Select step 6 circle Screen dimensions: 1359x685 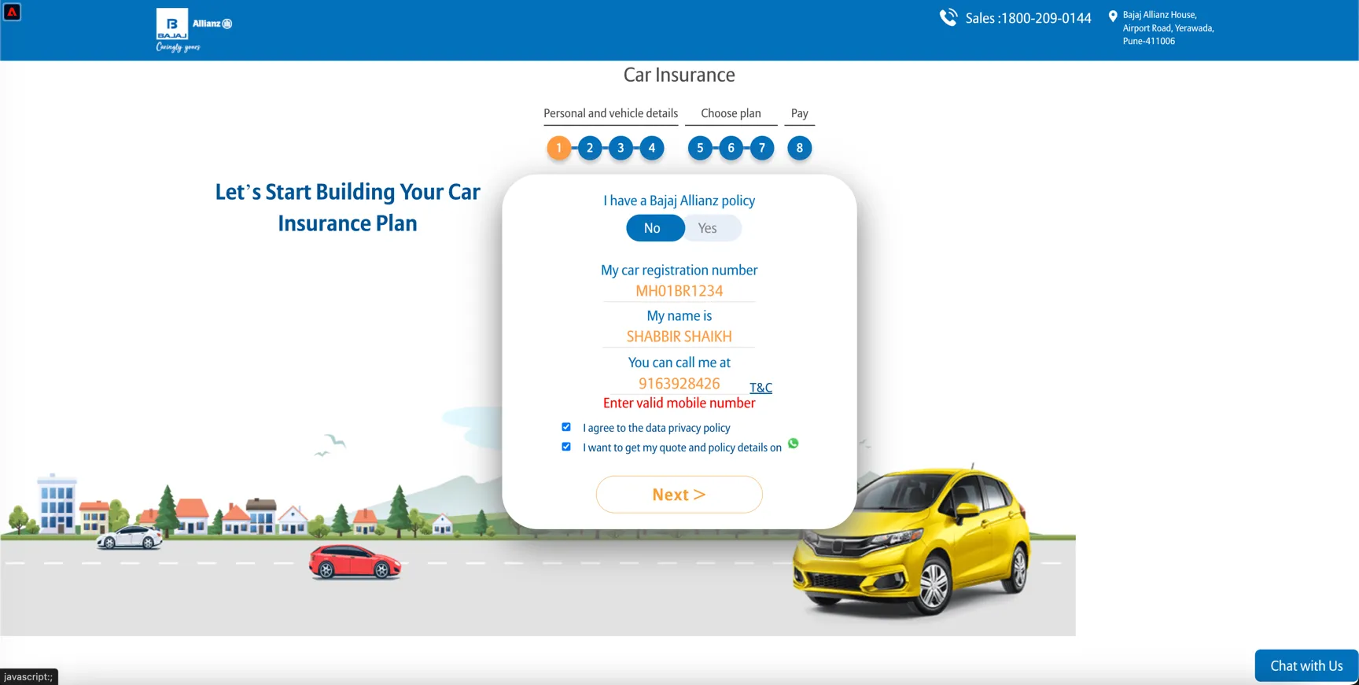731,148
